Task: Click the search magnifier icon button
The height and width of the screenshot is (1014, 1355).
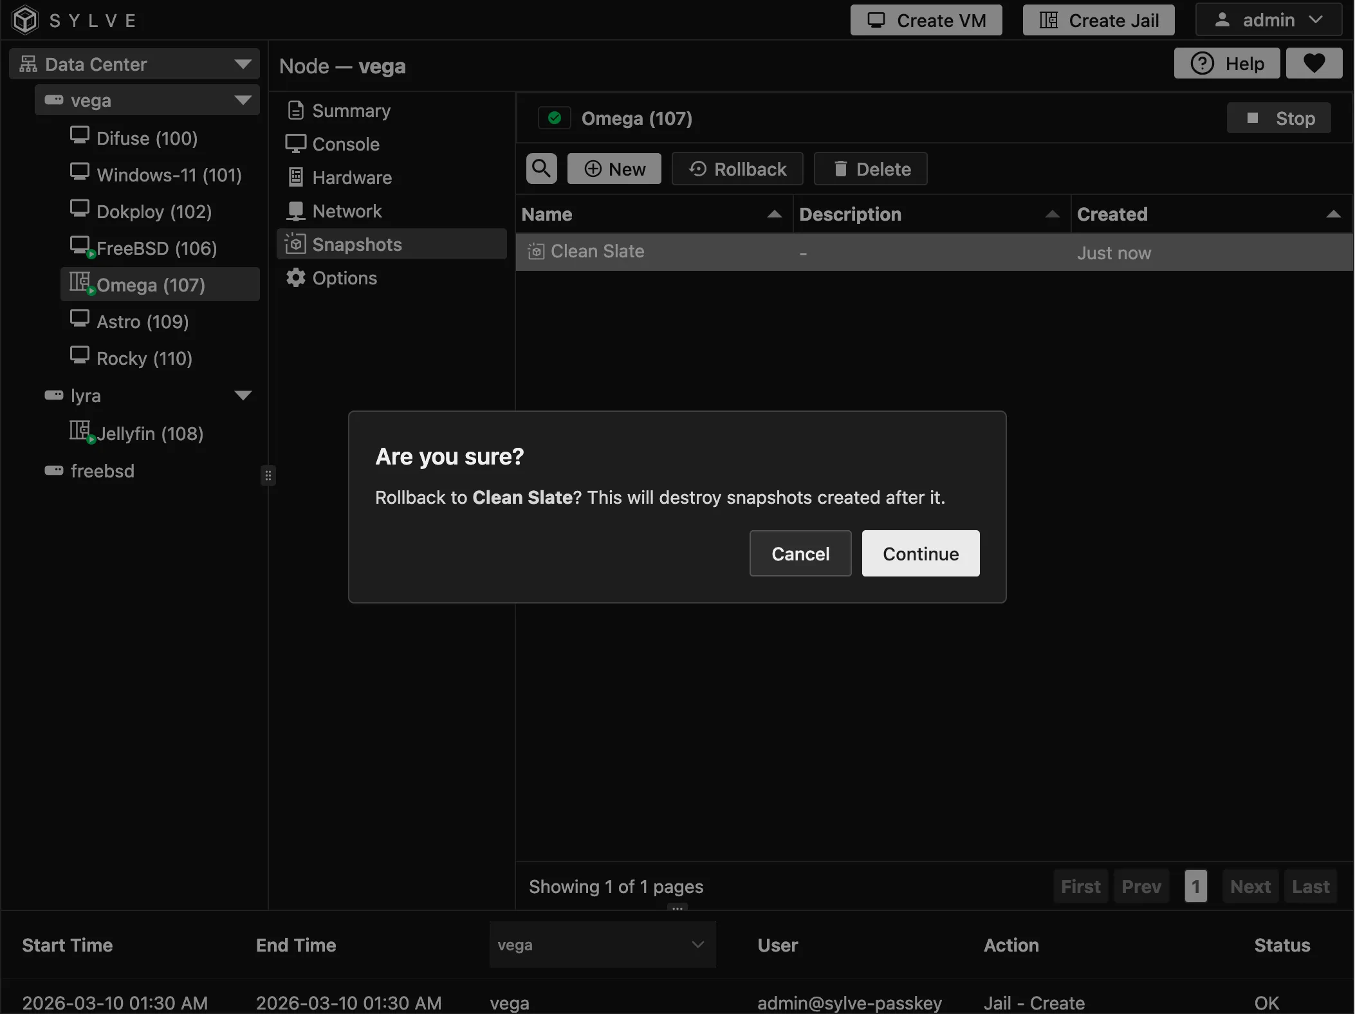Action: [541, 169]
